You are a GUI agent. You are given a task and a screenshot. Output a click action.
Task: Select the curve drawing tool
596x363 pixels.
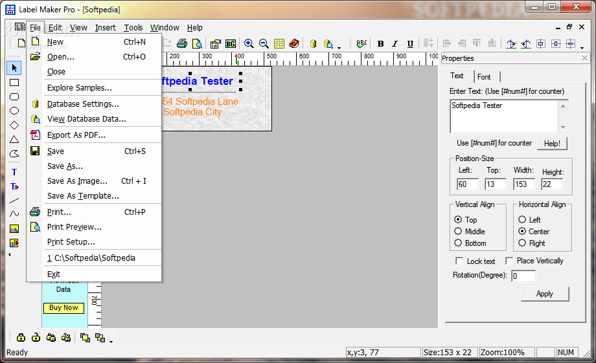point(14,214)
